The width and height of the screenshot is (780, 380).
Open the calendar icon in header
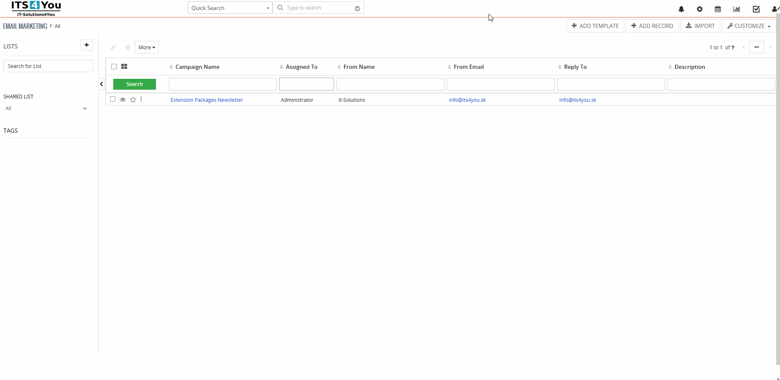pos(718,9)
